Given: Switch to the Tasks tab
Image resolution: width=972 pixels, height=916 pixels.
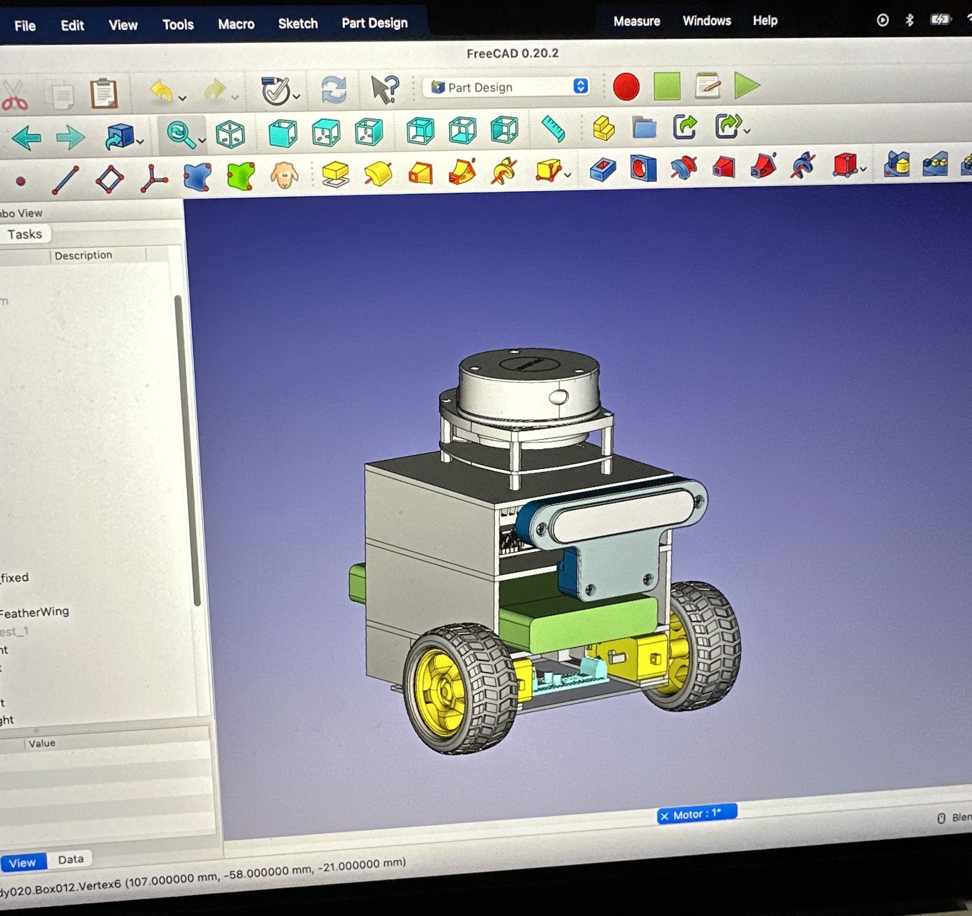Looking at the screenshot, I should (25, 234).
